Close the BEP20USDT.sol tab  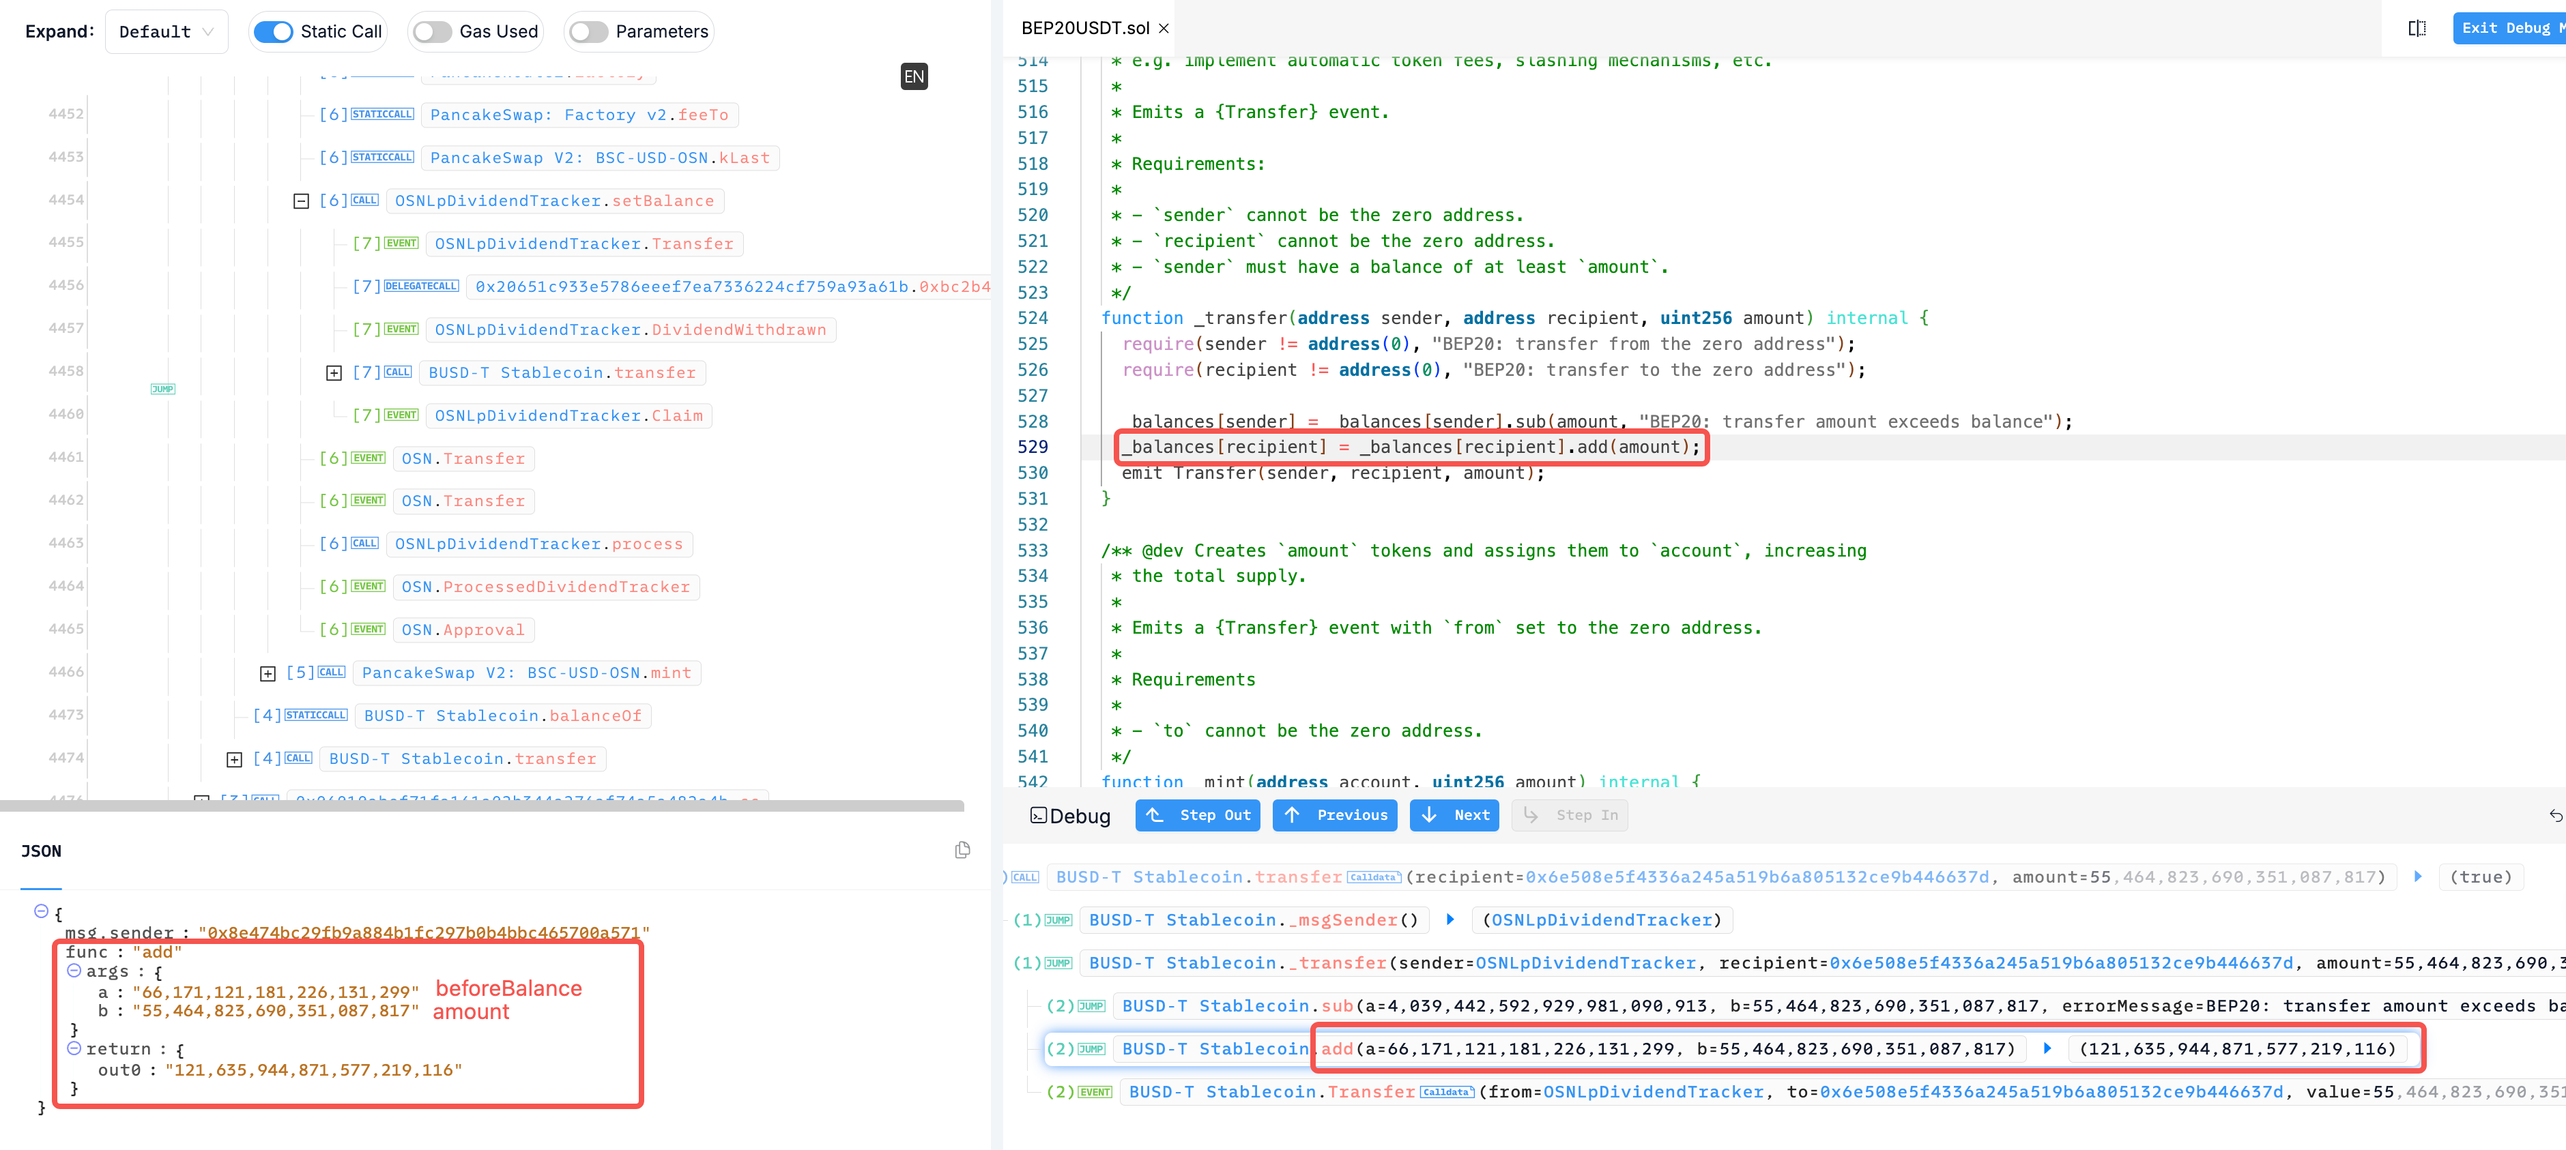1164,29
